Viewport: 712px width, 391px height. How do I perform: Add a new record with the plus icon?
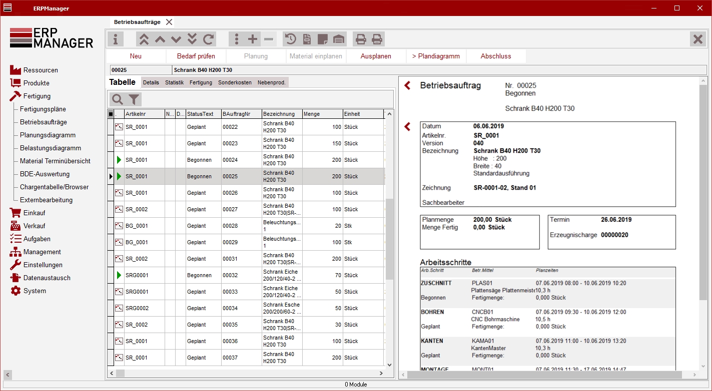[253, 39]
